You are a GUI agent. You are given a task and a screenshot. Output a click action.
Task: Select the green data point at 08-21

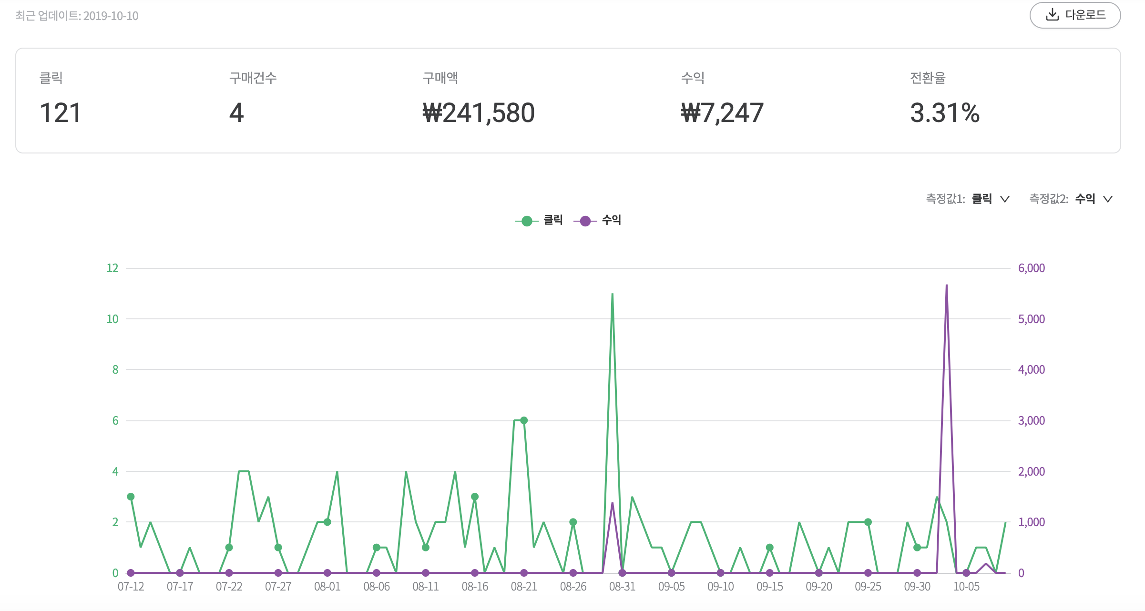(x=524, y=420)
